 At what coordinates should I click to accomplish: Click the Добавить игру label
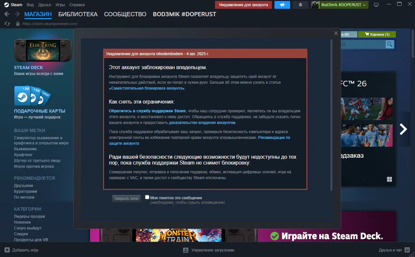25,250
